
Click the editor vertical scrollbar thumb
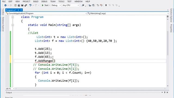(x=167, y=43)
